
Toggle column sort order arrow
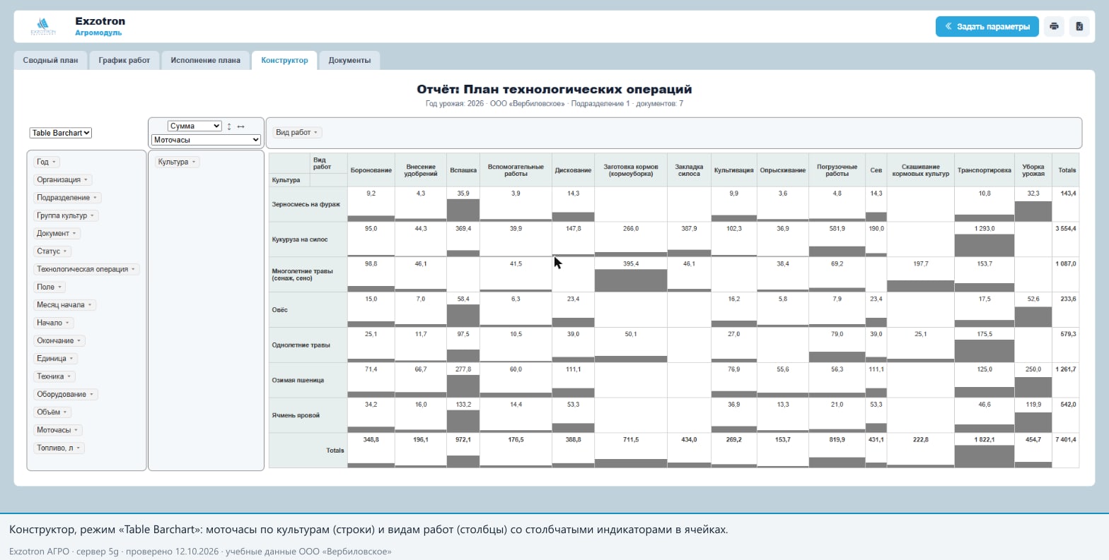pyautogui.click(x=240, y=126)
